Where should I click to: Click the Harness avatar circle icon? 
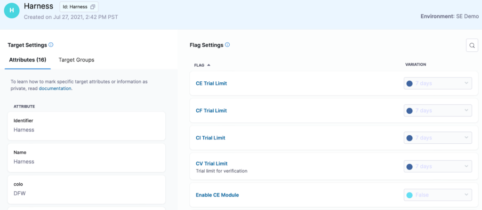(12, 10)
